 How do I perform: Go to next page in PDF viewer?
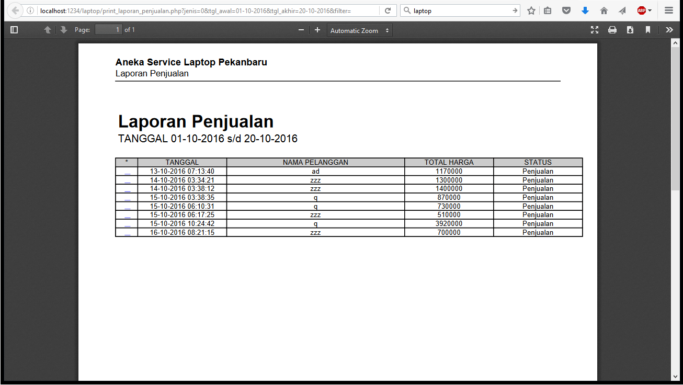63,30
